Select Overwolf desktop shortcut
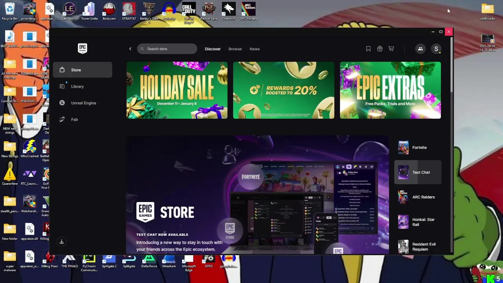 pos(228,11)
